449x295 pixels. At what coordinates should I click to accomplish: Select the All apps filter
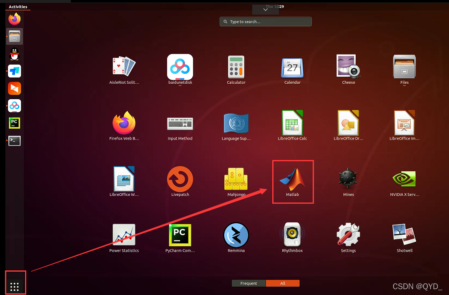click(283, 283)
